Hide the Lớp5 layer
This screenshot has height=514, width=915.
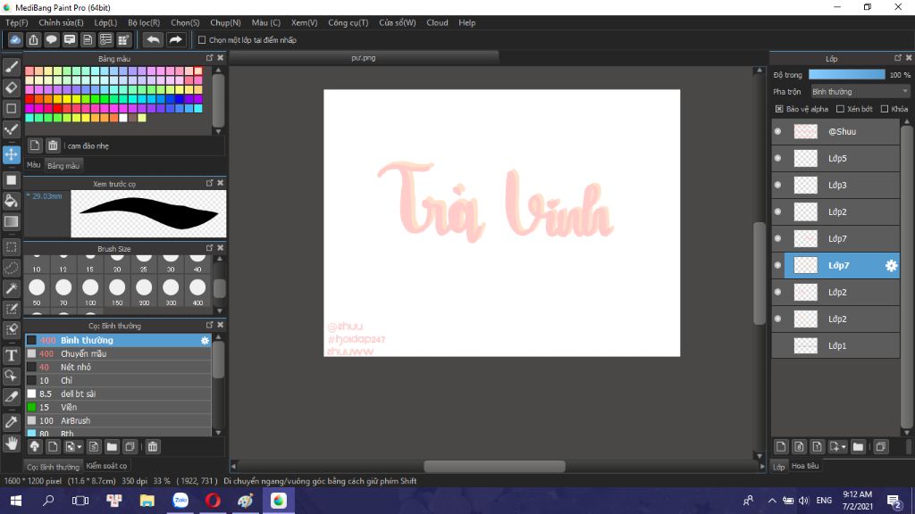[x=778, y=159]
